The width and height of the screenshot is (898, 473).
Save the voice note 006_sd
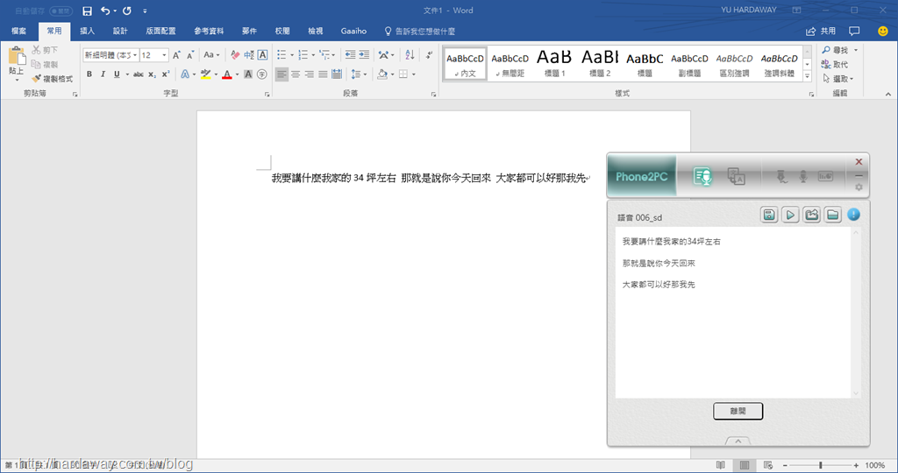pyautogui.click(x=769, y=215)
